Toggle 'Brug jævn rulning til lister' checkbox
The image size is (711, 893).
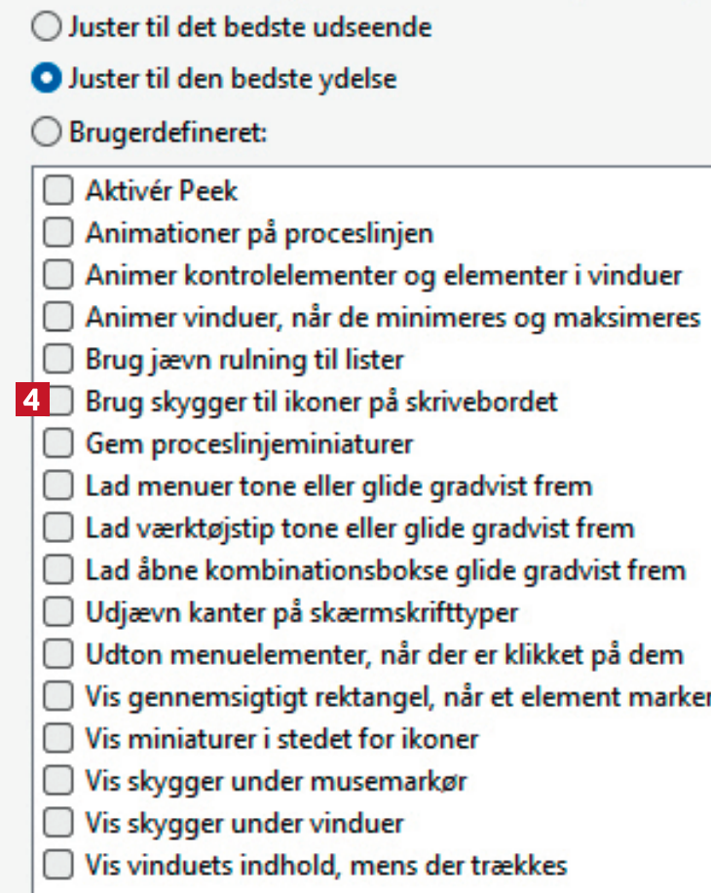point(58,360)
